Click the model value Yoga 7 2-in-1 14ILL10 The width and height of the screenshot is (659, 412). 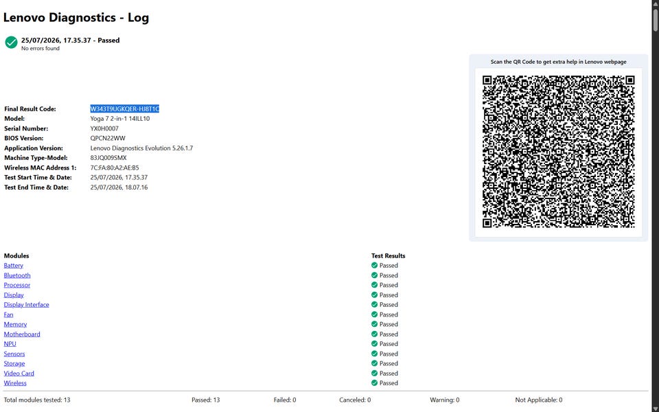tap(119, 119)
